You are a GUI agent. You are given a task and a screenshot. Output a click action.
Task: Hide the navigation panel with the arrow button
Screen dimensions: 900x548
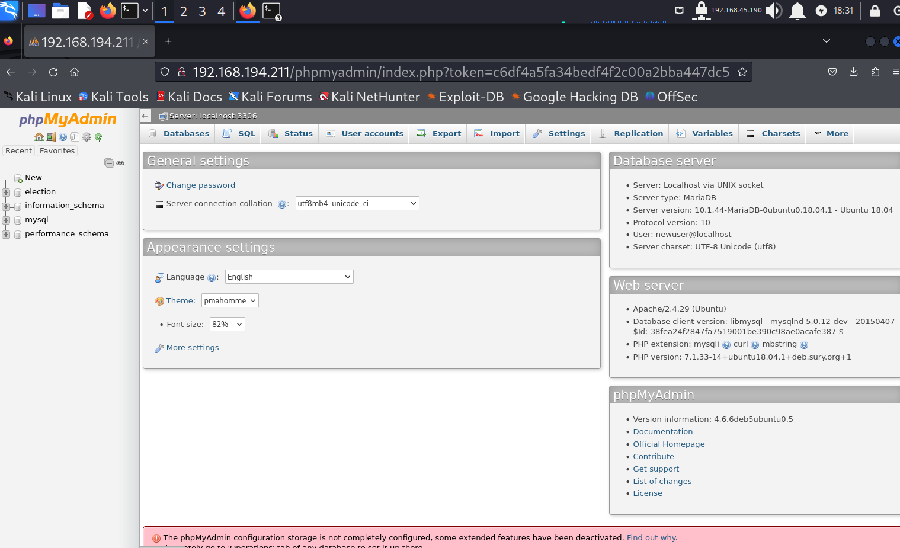[x=146, y=116]
